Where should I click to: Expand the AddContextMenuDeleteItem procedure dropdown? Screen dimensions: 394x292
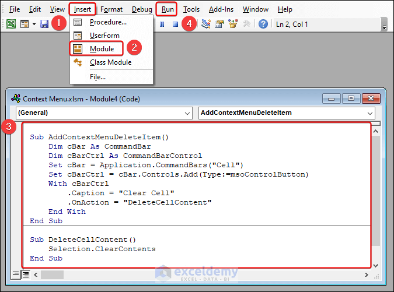coord(370,113)
